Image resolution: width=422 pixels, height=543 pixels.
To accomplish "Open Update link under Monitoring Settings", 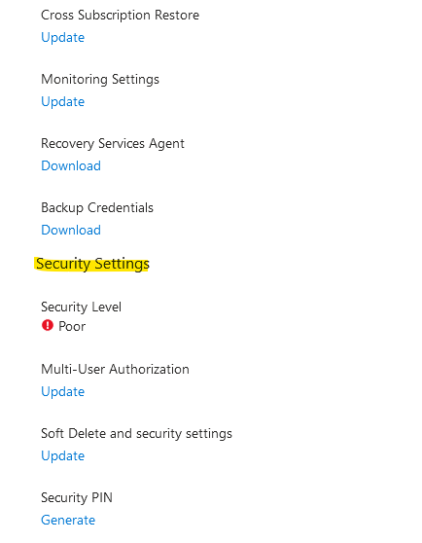I will coord(62,101).
